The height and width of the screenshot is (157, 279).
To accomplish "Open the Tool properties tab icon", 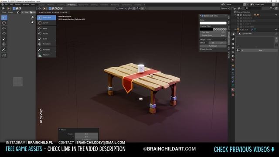I will [x=233, y=39].
